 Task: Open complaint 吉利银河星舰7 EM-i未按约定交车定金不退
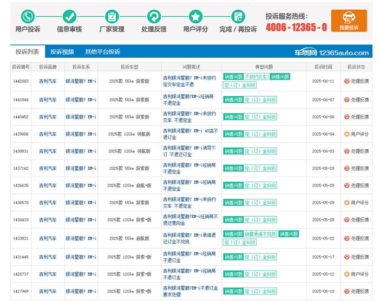[190, 81]
